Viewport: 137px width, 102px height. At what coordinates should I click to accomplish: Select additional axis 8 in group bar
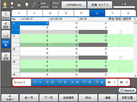pyautogui.click(x=124, y=82)
